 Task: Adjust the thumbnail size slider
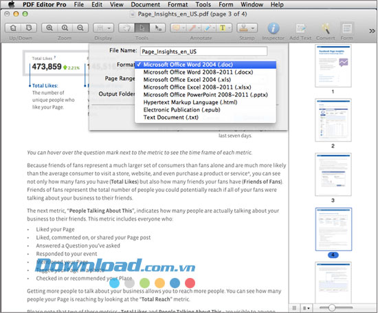click(332, 307)
